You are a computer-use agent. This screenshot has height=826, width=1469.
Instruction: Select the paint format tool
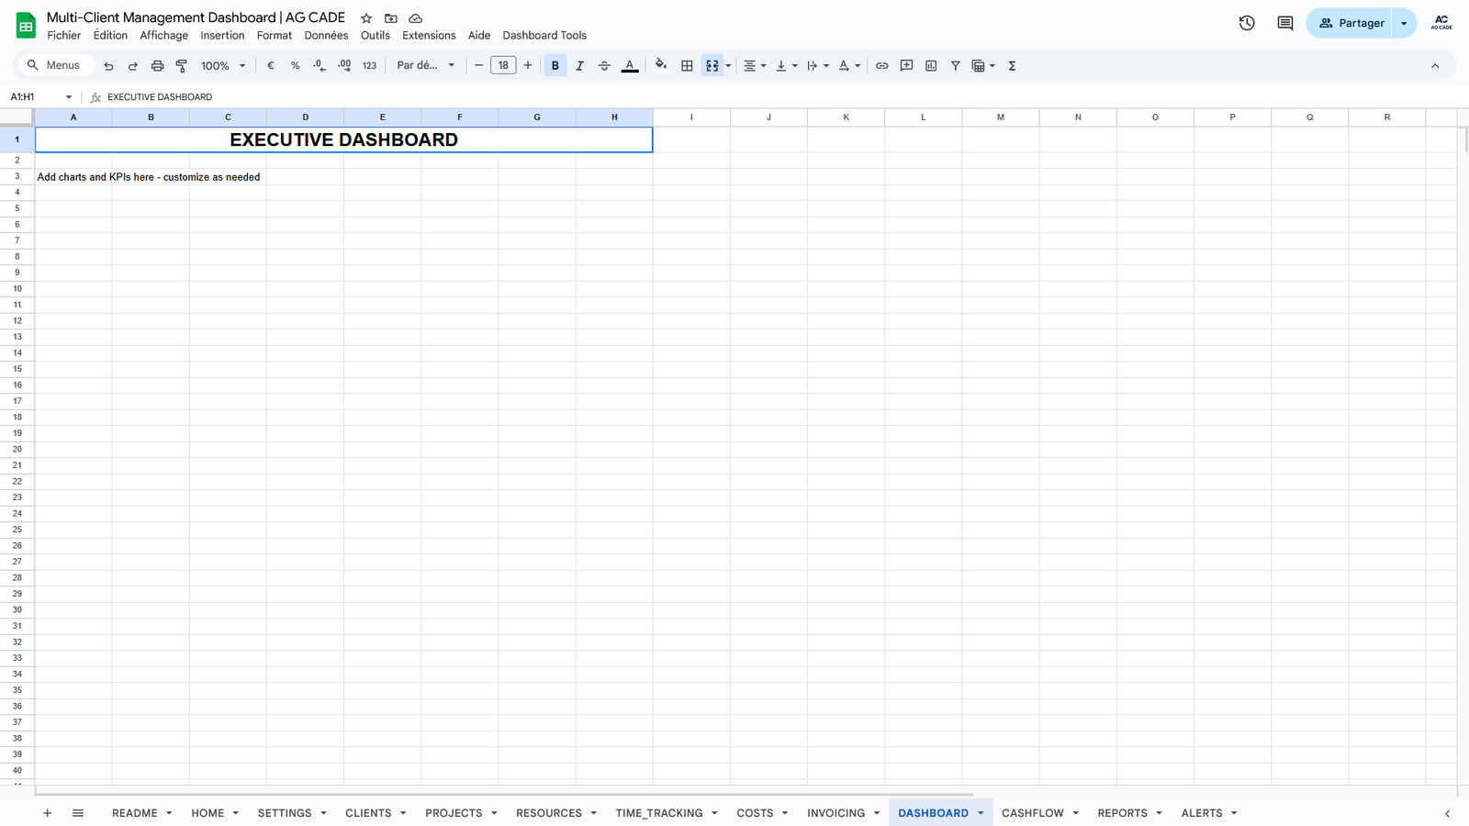pos(182,66)
